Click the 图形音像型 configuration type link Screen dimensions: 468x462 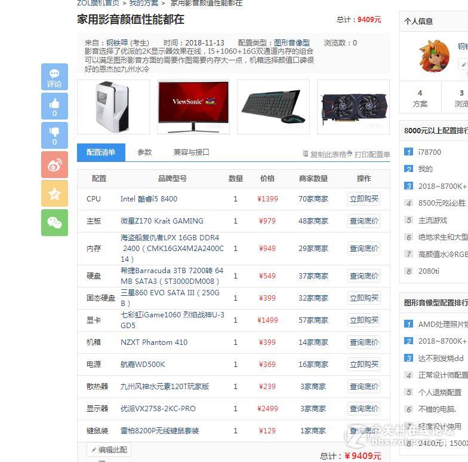[291, 43]
